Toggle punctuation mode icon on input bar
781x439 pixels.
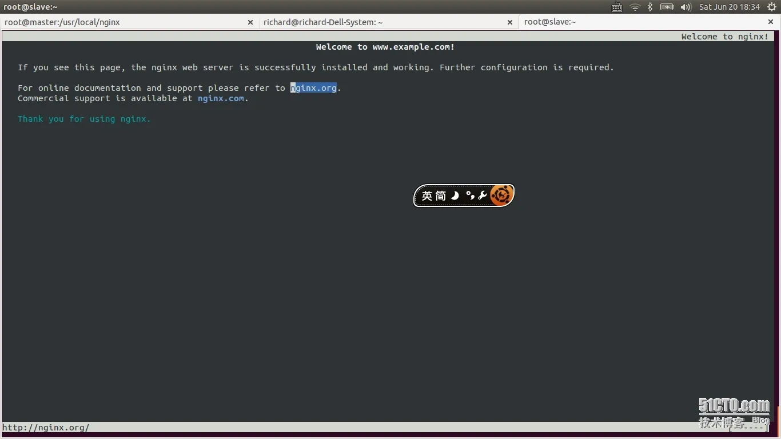pyautogui.click(x=470, y=196)
